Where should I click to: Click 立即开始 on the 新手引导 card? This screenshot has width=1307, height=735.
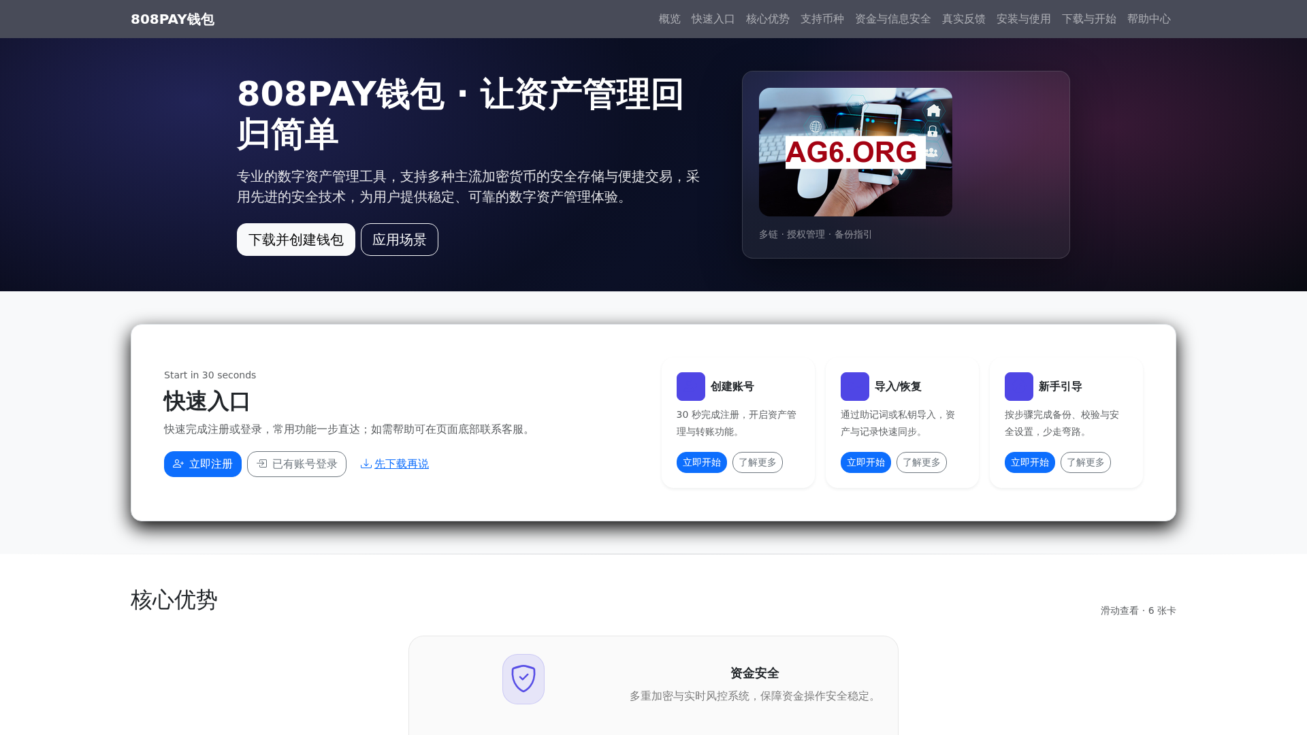click(1030, 462)
